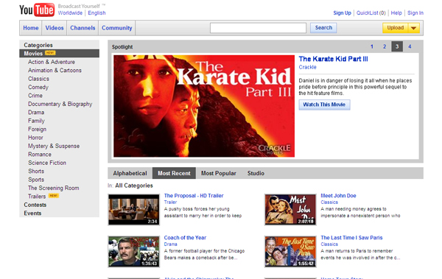Click the Crackle channel link
The height and width of the screenshot is (279, 442).
307,67
